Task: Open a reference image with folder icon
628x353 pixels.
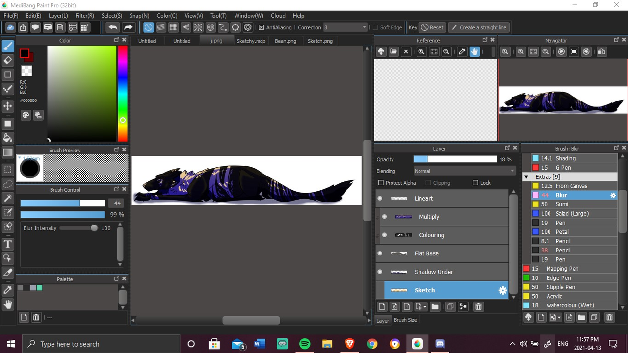Action: point(393,51)
